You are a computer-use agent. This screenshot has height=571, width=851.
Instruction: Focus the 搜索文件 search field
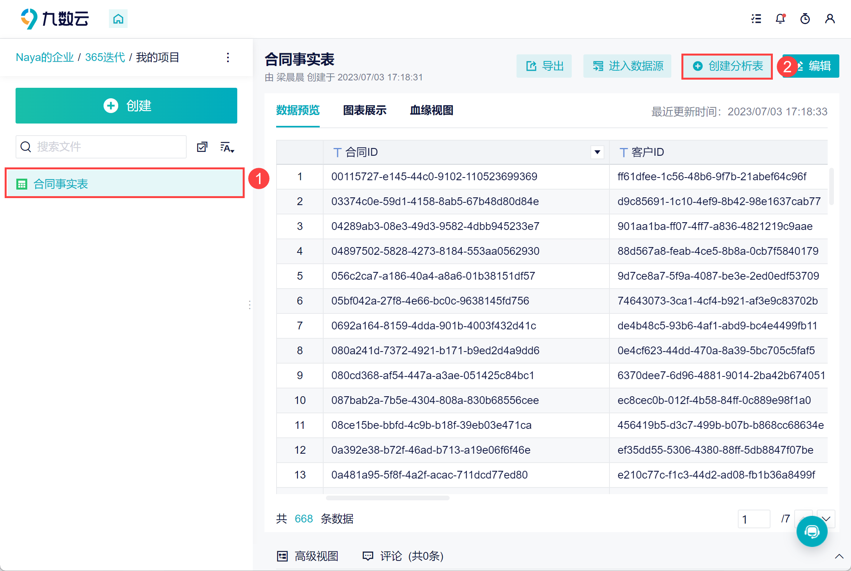pos(101,147)
